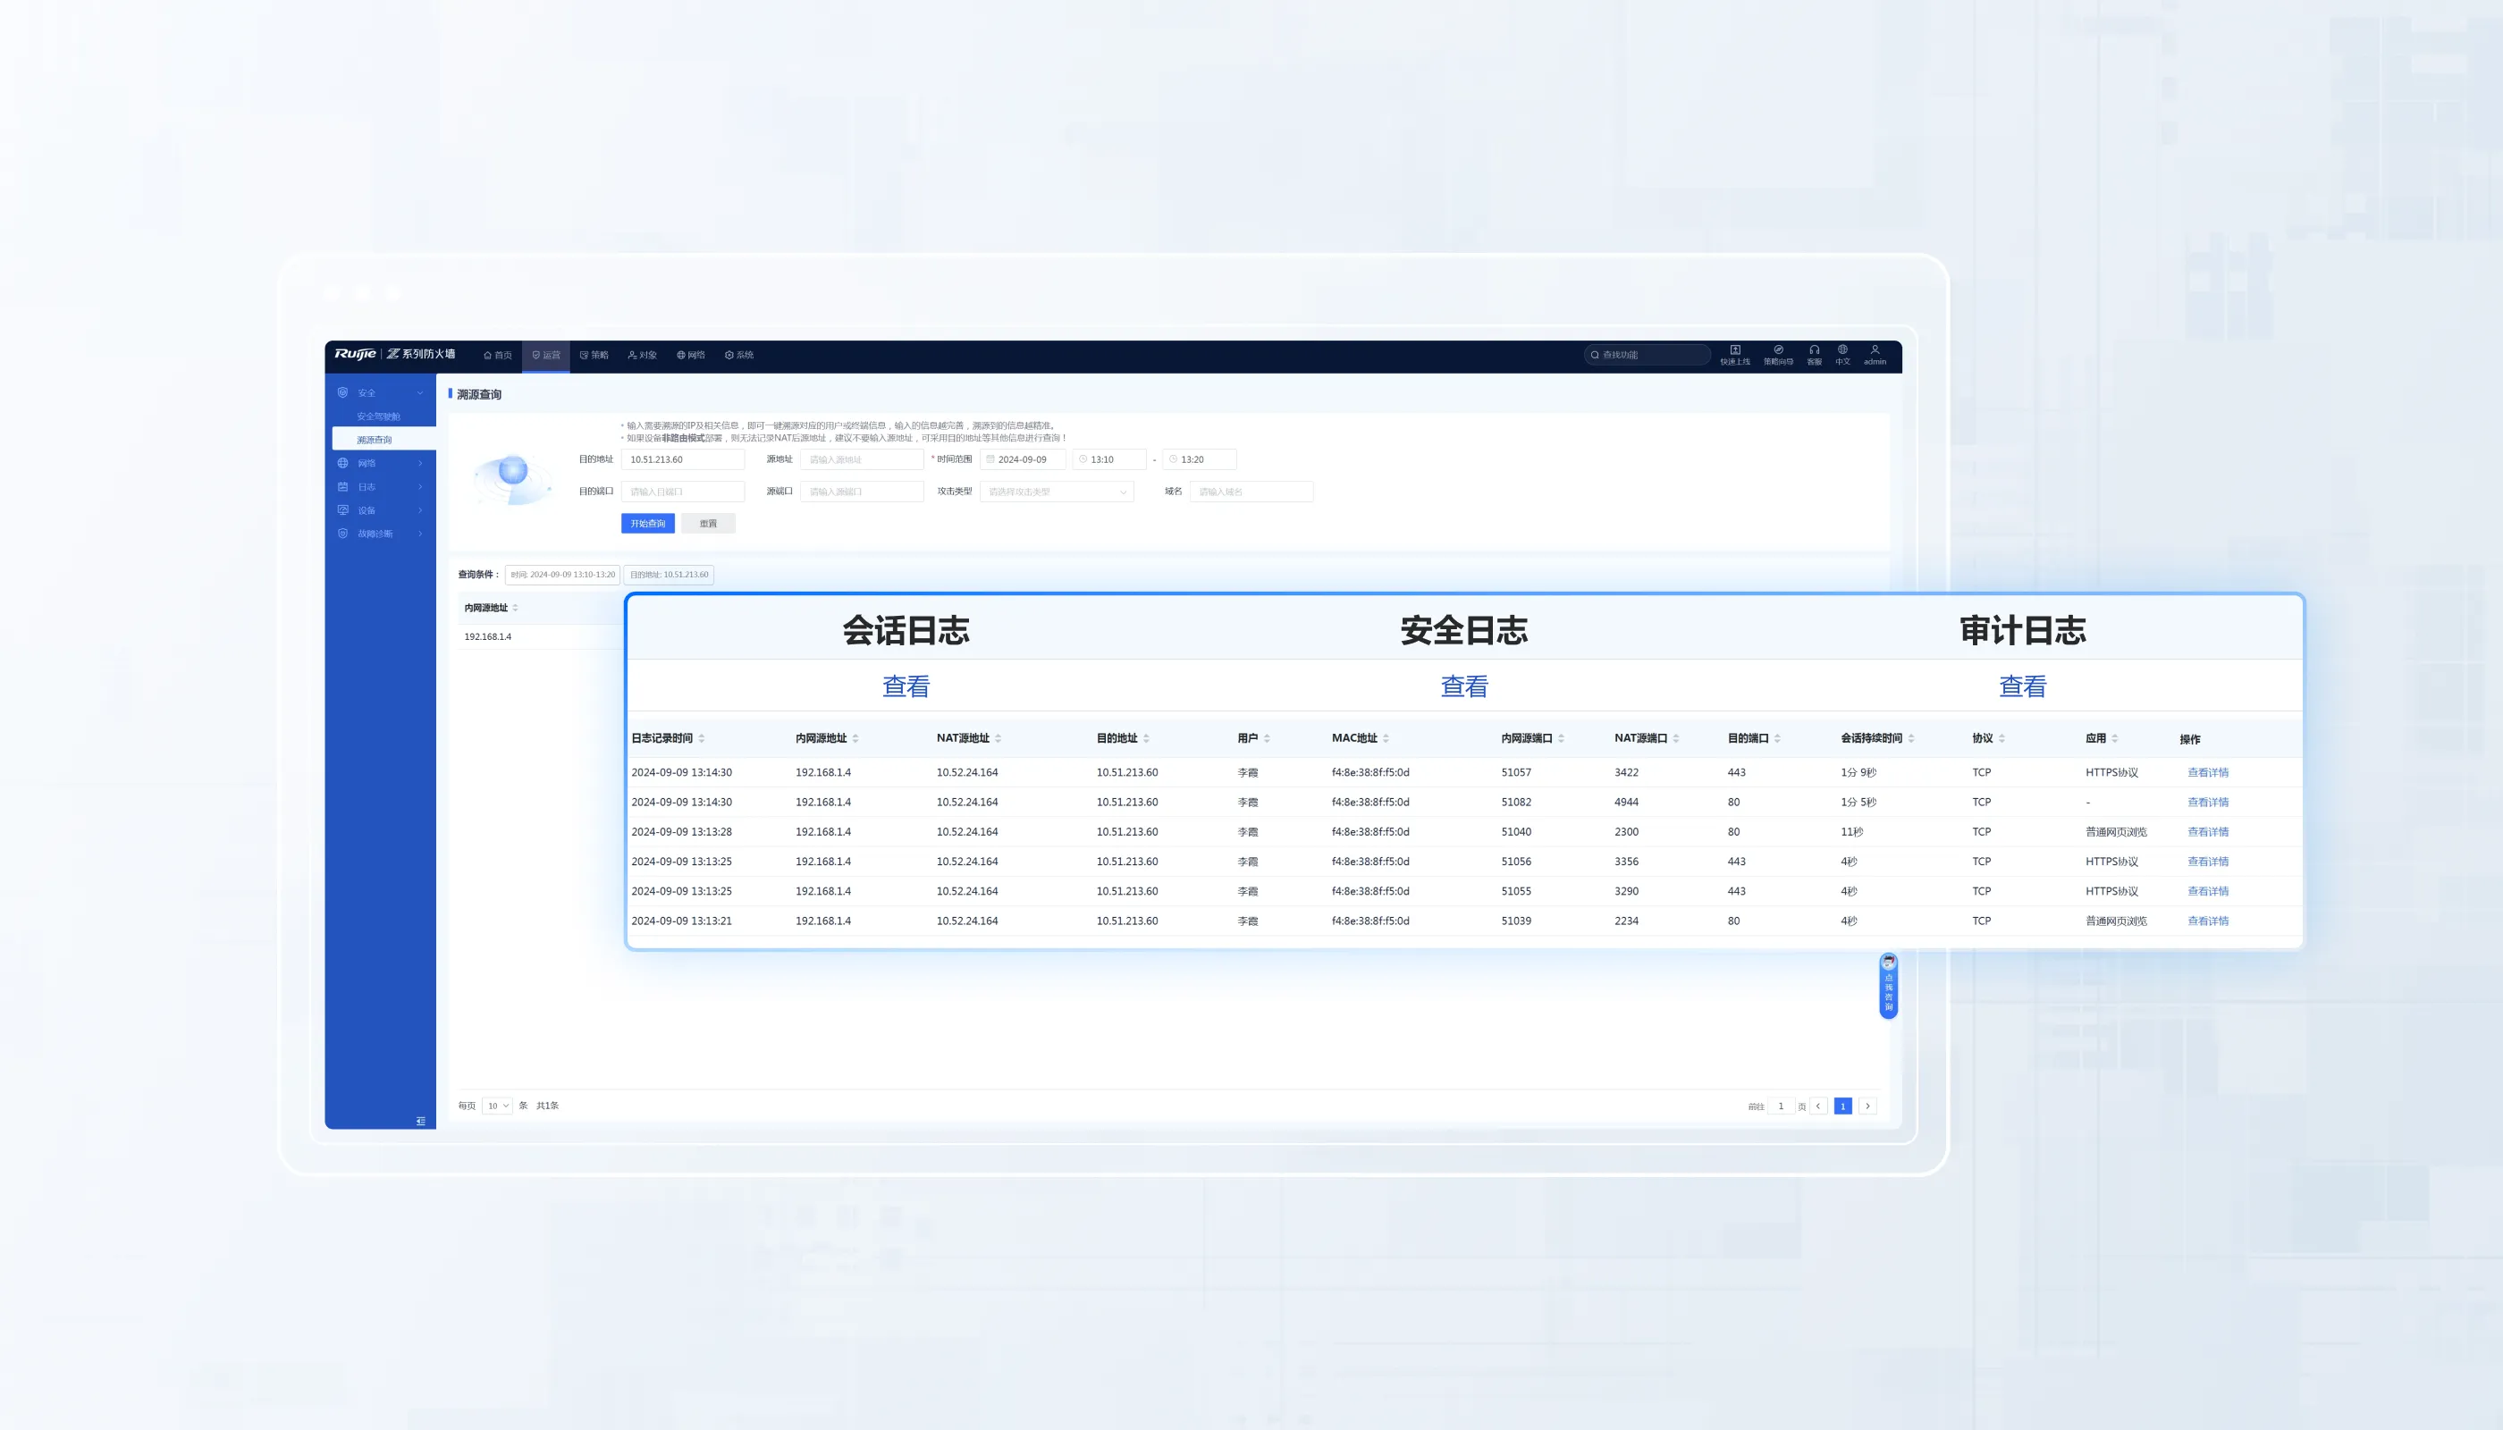Go to the previous page arrow
This screenshot has height=1430, width=2503.
(1818, 1106)
